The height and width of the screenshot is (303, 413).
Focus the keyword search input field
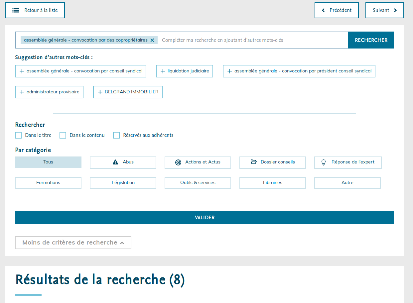253,40
